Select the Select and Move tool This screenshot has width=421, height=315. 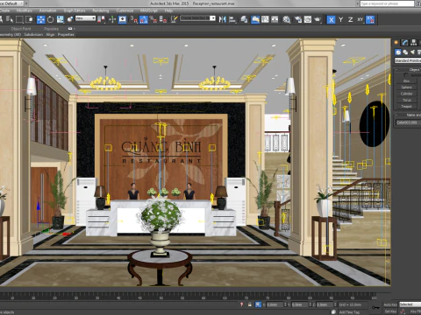tap(40, 19)
